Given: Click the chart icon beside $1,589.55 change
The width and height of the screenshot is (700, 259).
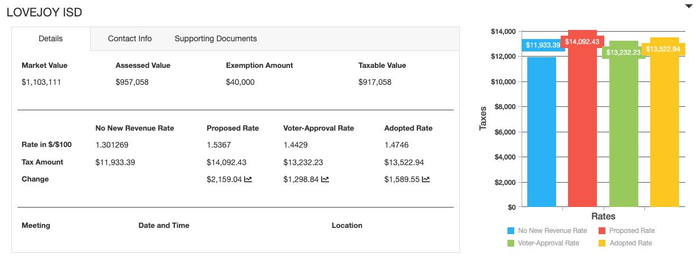Looking at the screenshot, I should point(426,179).
